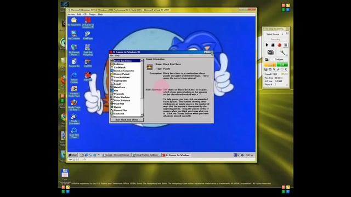Switch to Virtual Machine Additions taskbar button
The image size is (351, 197).
pyautogui.click(x=146, y=155)
